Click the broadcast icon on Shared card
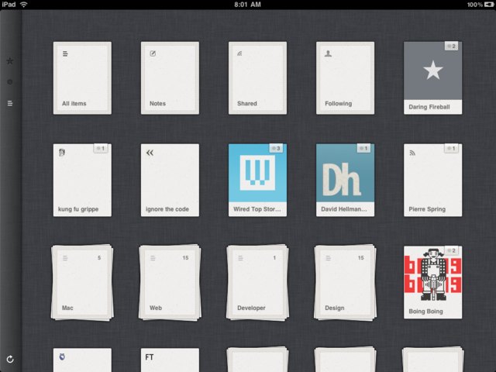 [x=239, y=53]
